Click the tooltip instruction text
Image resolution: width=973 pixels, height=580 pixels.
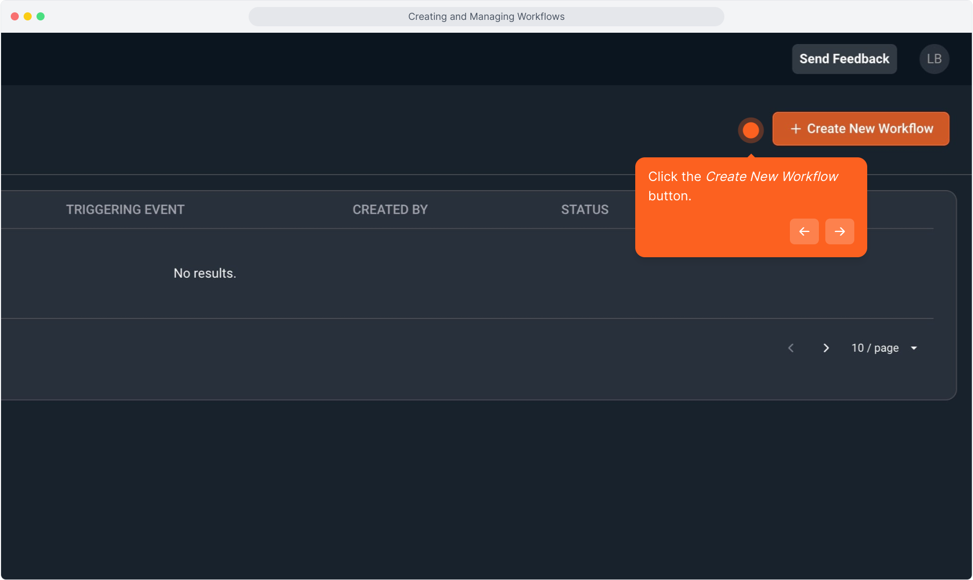click(743, 186)
